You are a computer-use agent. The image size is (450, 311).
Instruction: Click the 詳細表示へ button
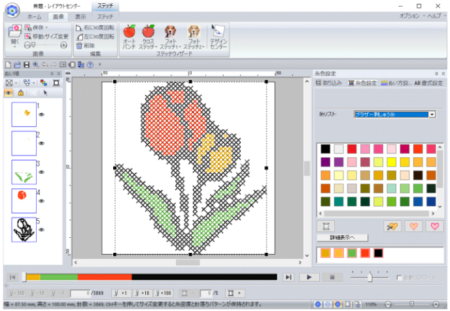(x=342, y=238)
